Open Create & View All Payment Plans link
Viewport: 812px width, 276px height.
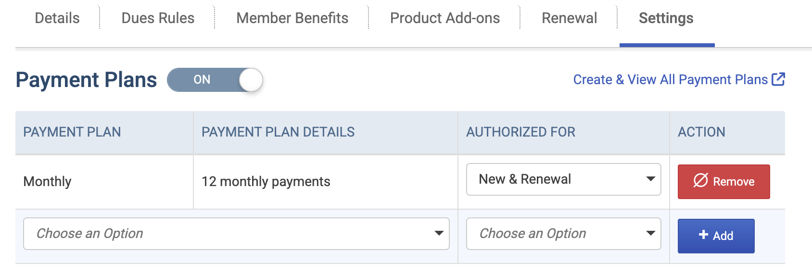(x=671, y=80)
